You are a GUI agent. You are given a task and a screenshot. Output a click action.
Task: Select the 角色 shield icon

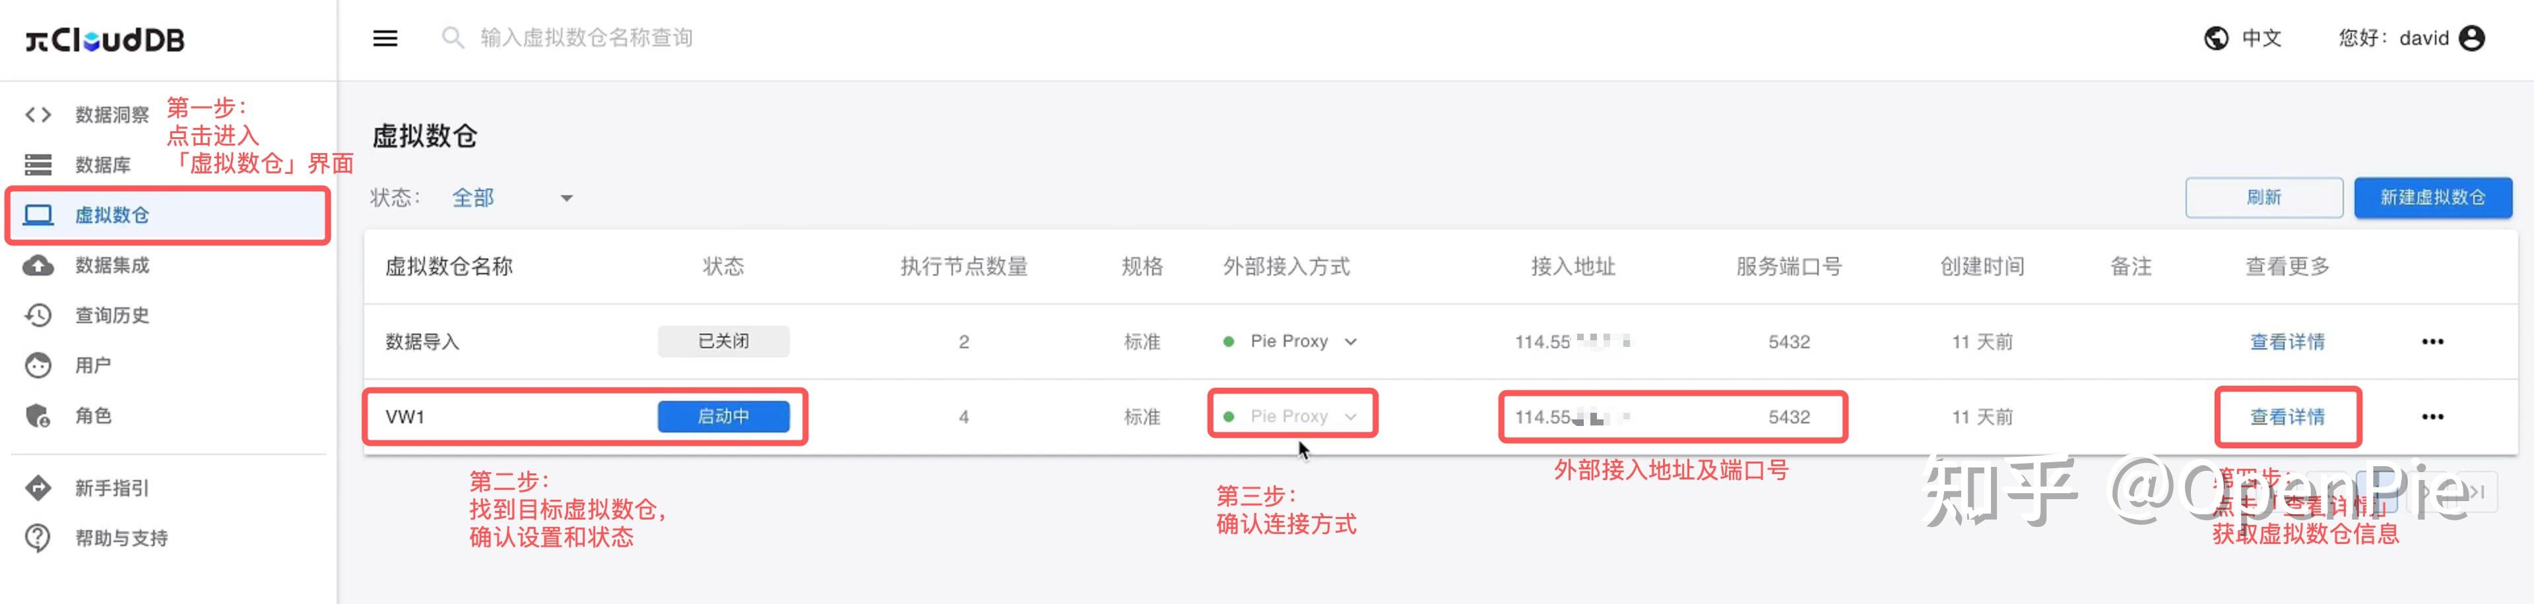tap(38, 415)
